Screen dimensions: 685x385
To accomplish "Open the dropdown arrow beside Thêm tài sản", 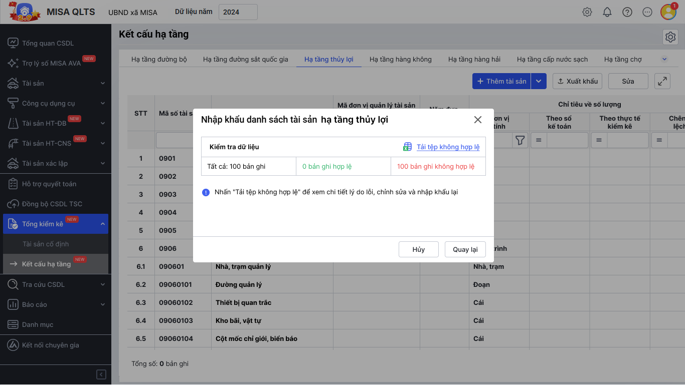I will (539, 81).
